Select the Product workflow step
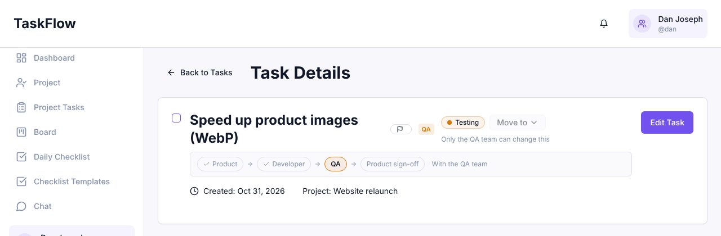721x236 pixels. 220,164
